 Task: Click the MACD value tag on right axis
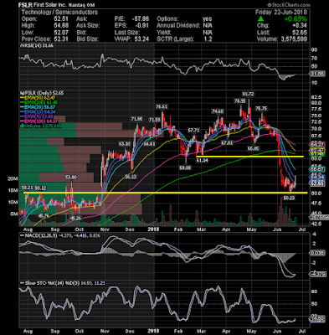pos(317,274)
